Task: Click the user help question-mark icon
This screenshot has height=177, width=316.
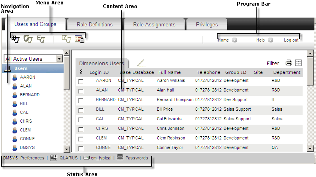Action: (66, 39)
